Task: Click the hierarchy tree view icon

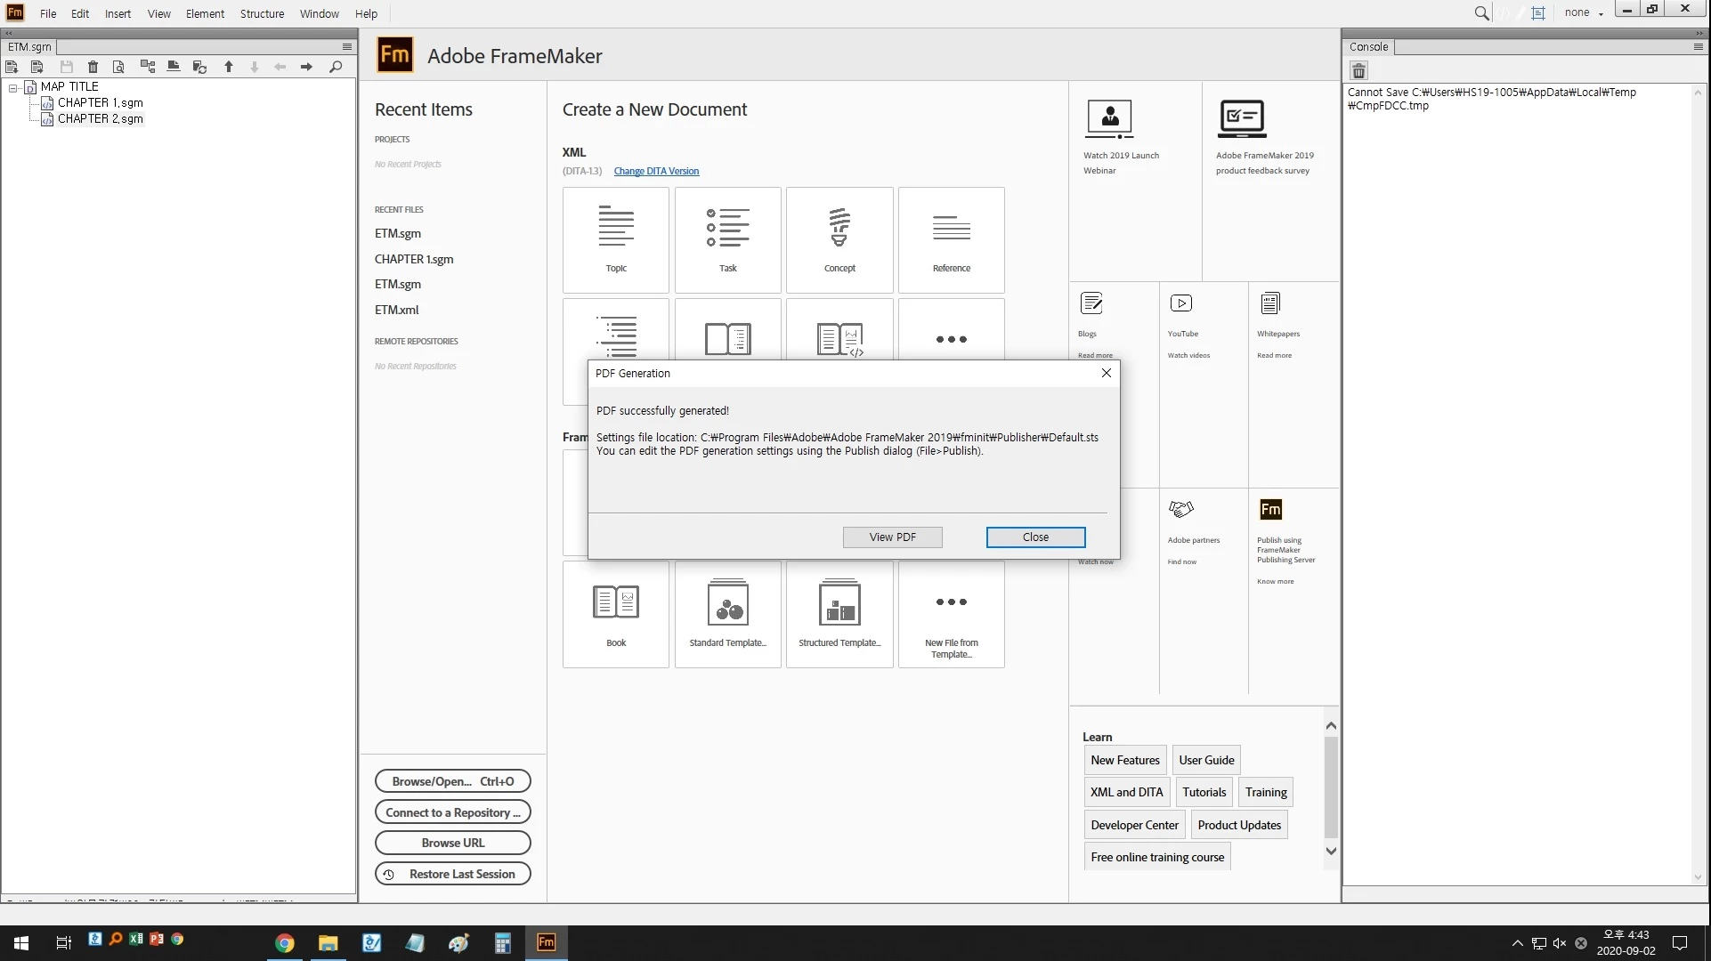Action: pos(148,67)
